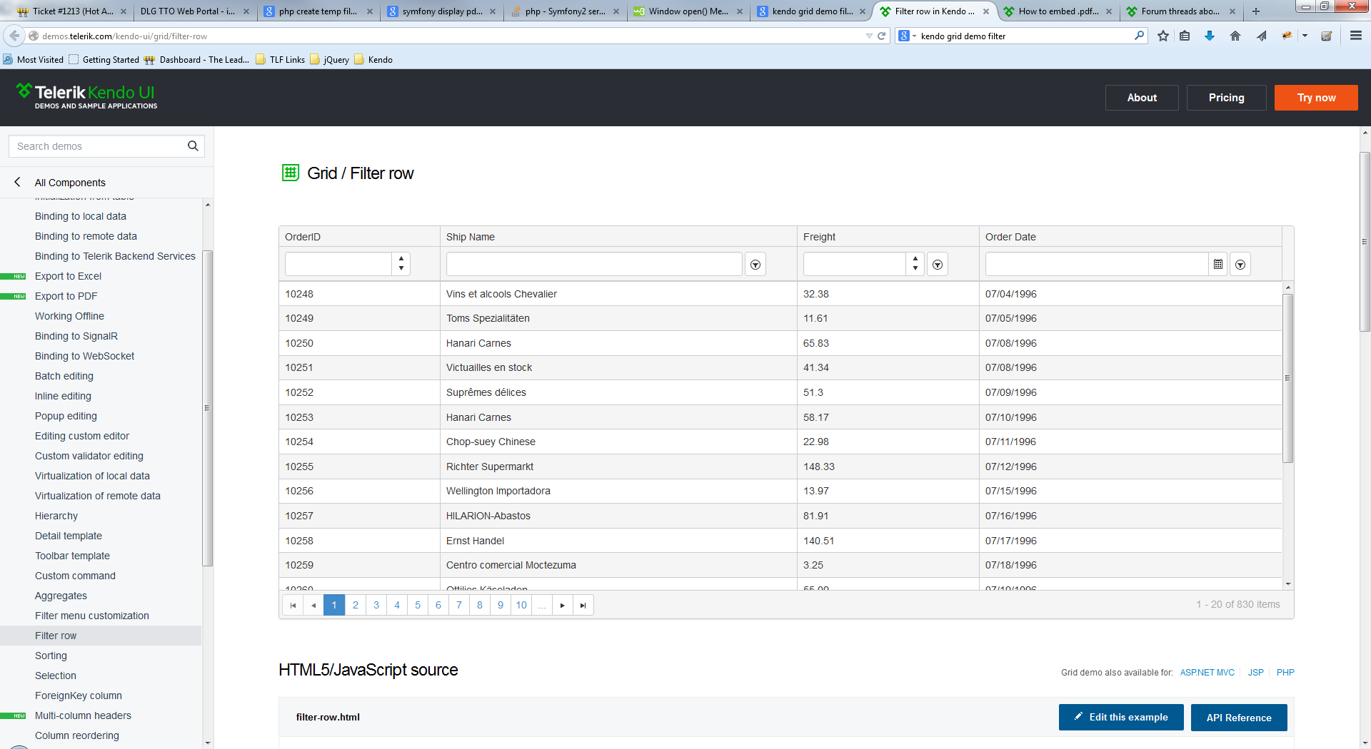Decrease the Freight filter value
This screenshot has width=1371, height=749.
pyautogui.click(x=915, y=269)
